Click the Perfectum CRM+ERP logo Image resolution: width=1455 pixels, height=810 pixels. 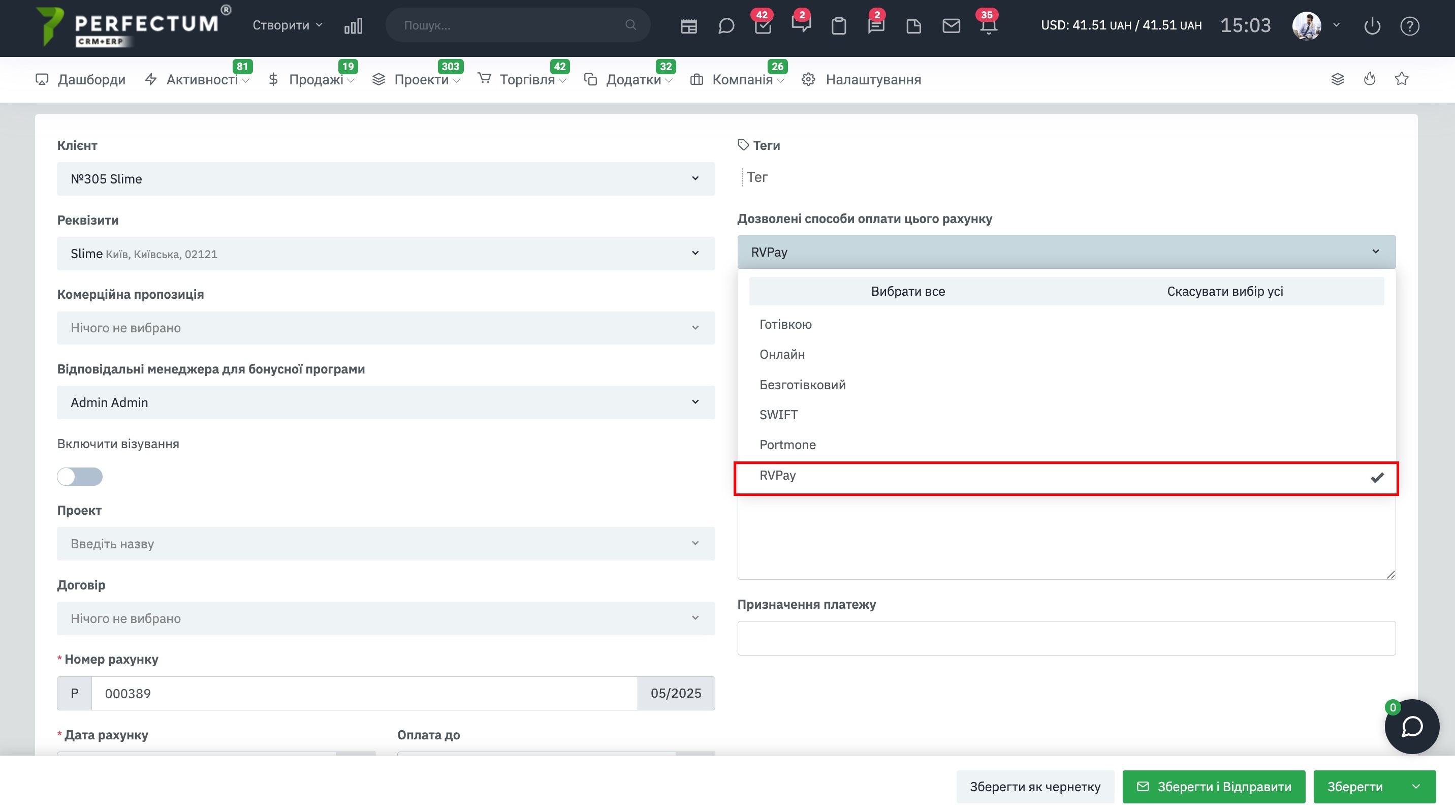[x=133, y=26]
